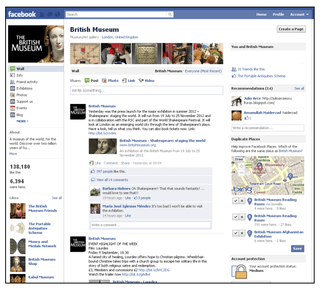Expand MORE in the left sidebar
Viewport: 323px width, 290px height.
pyautogui.click(x=22, y=121)
